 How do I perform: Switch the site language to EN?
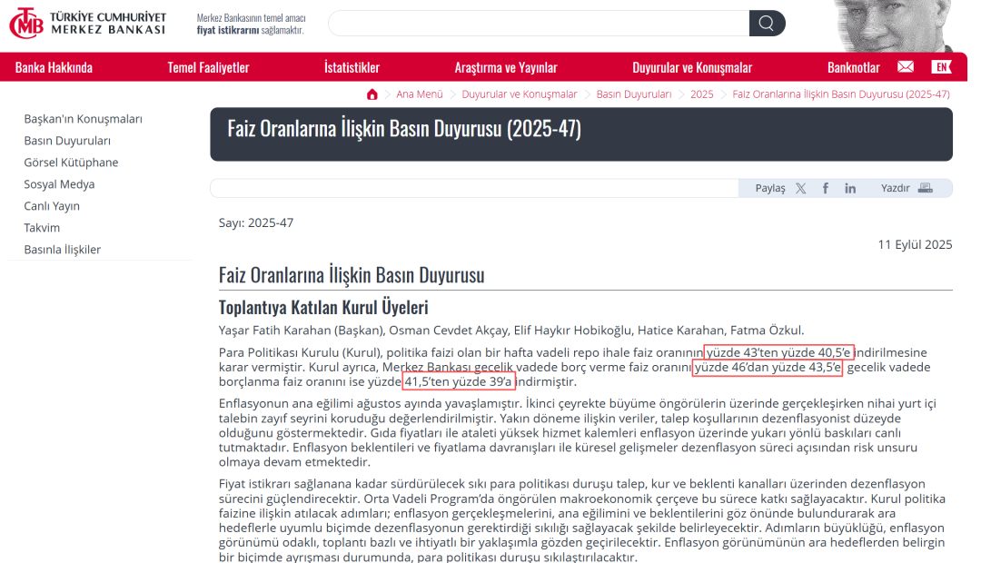tap(941, 67)
